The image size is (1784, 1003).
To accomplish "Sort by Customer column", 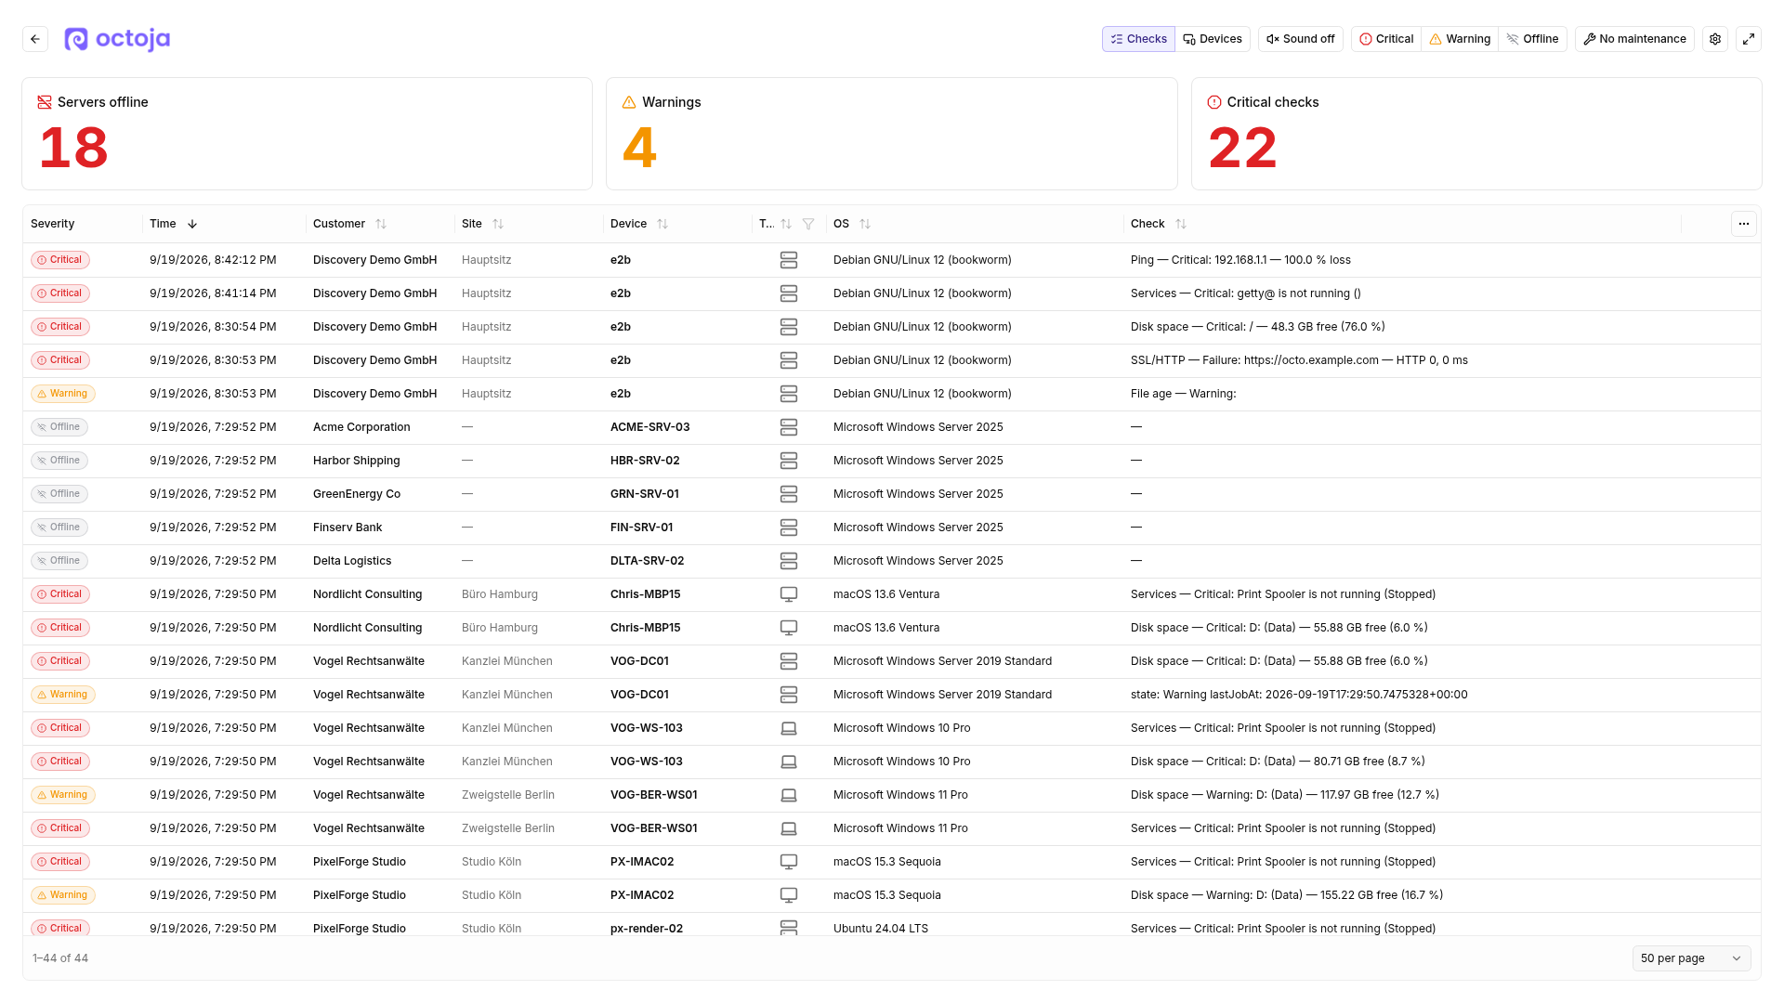I will 381,224.
